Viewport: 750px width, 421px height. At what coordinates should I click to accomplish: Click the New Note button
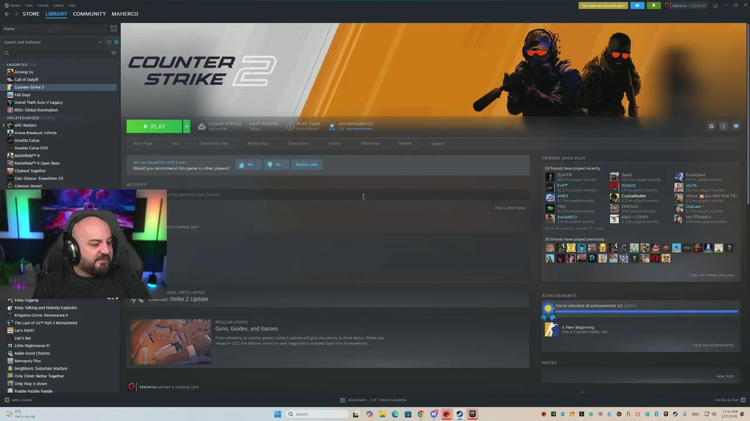[725, 376]
